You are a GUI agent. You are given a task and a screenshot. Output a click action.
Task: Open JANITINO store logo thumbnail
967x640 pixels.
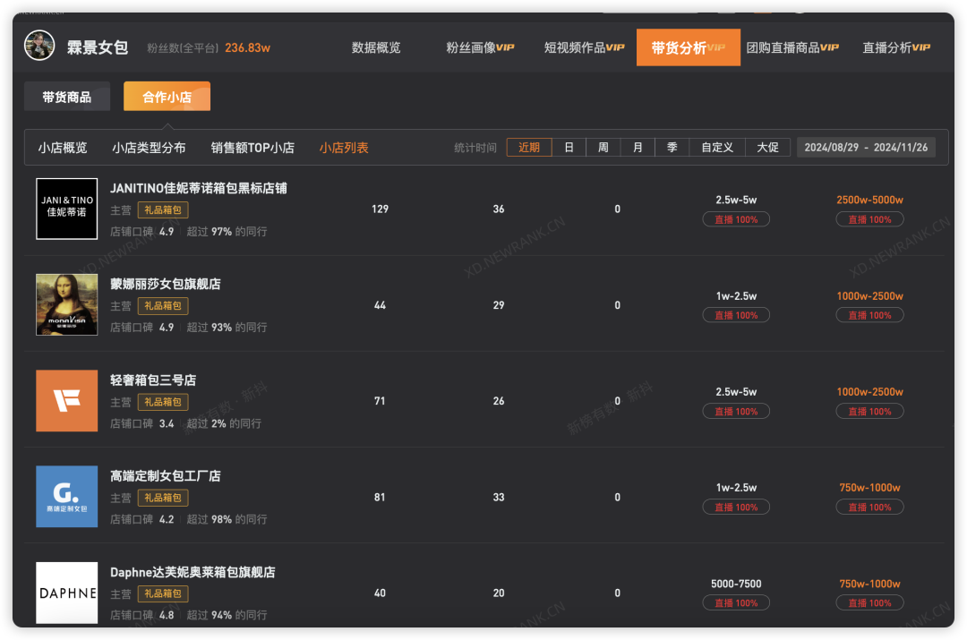(66, 209)
